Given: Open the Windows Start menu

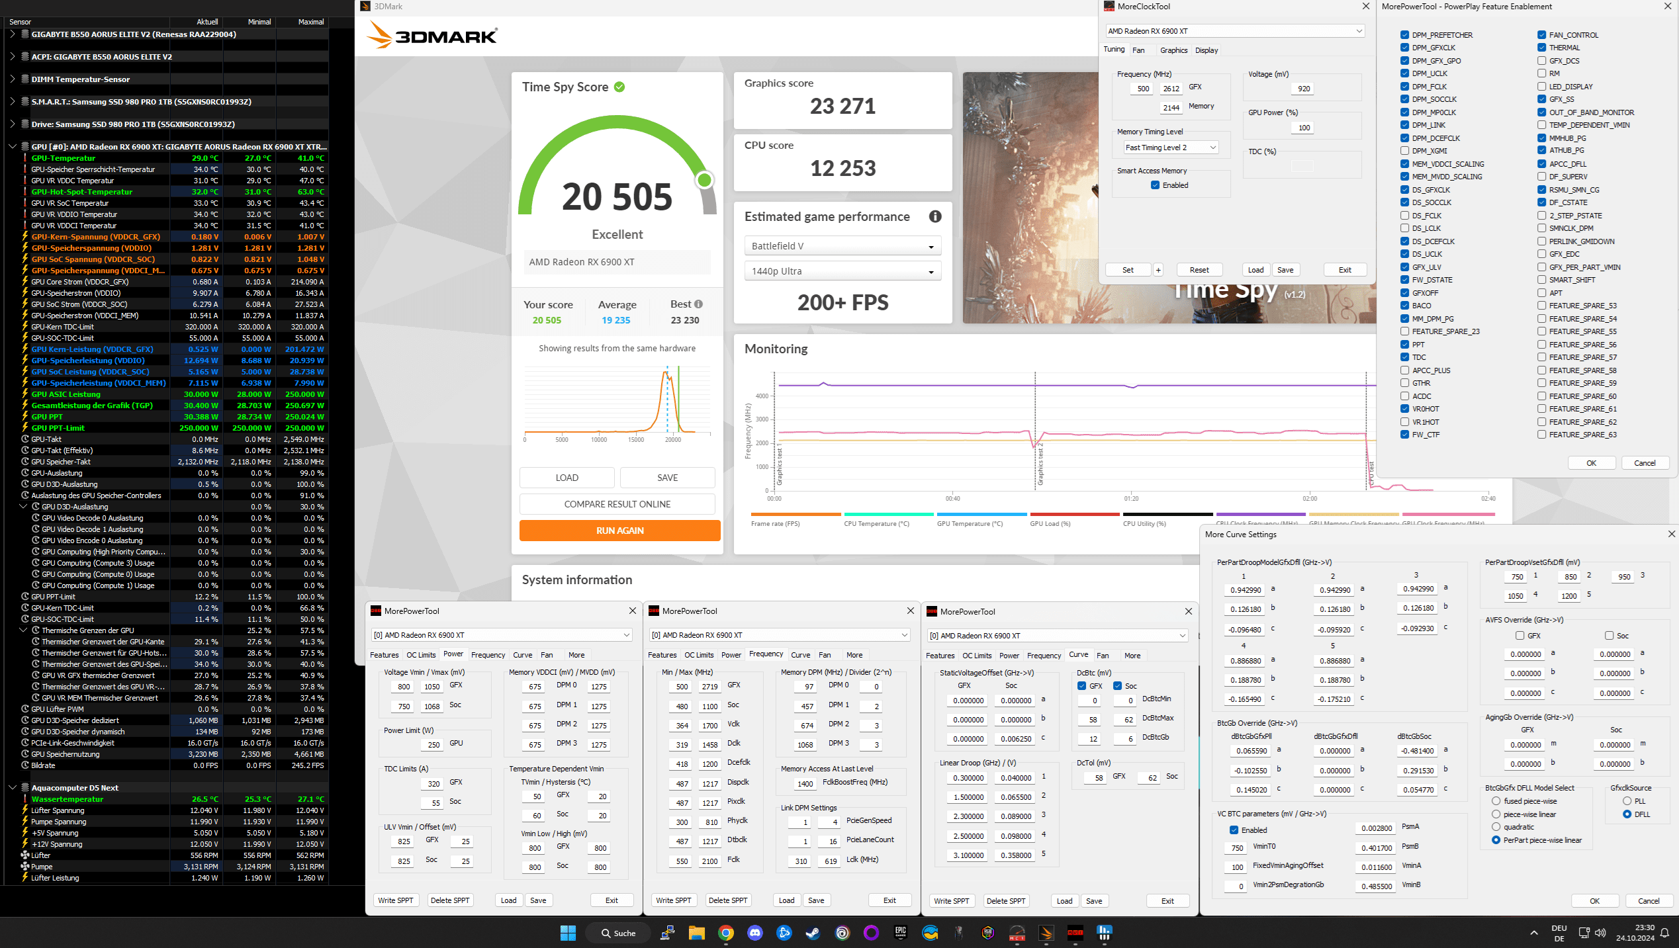Looking at the screenshot, I should 568,933.
